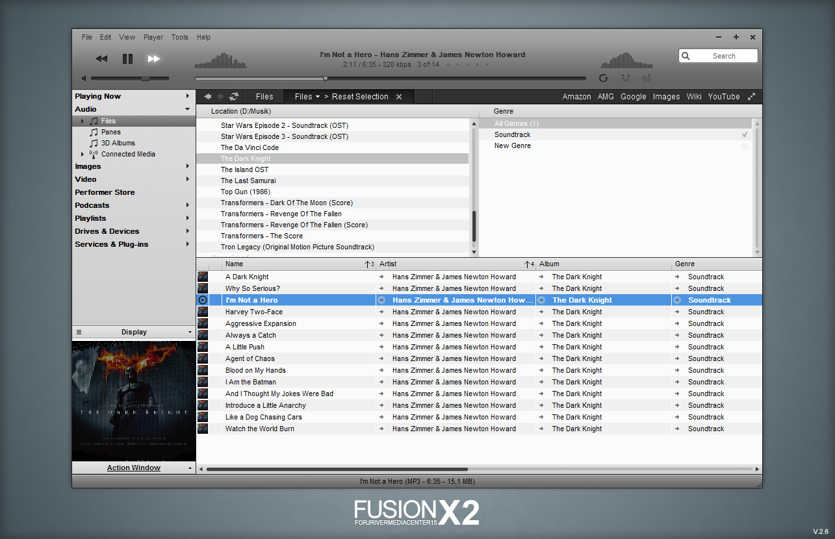Toggle the Soundtrack genre checkbox
Image resolution: width=835 pixels, height=539 pixels.
pos(745,134)
